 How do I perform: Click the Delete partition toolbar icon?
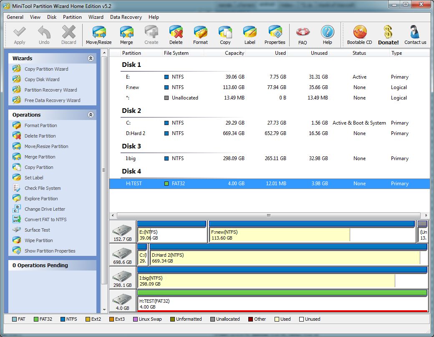point(176,35)
